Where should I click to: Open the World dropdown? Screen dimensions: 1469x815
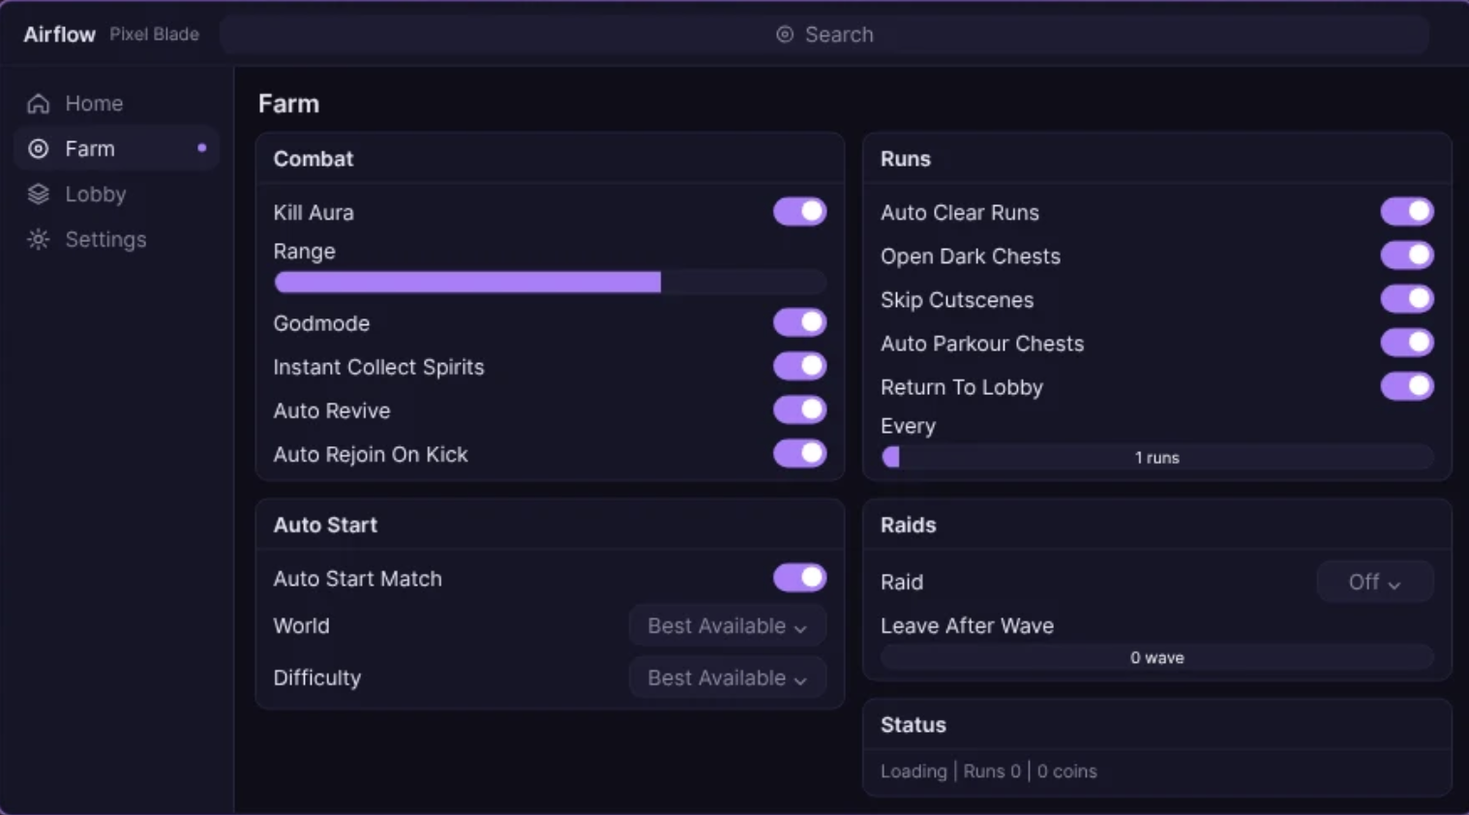click(x=728, y=626)
